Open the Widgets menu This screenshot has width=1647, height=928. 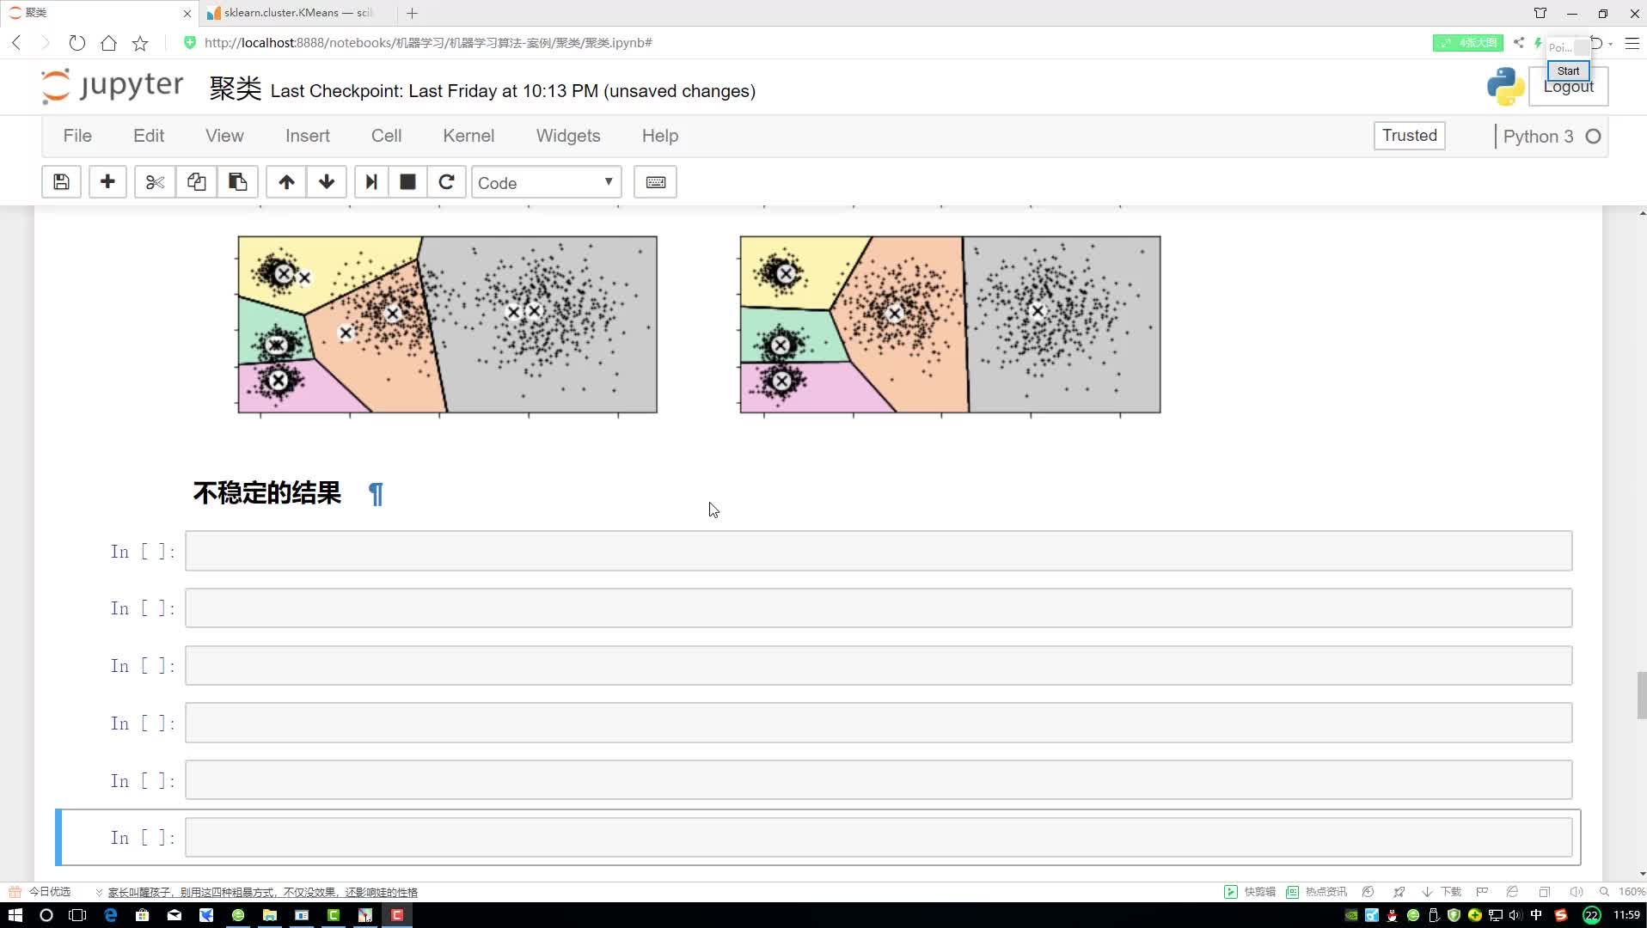[568, 136]
